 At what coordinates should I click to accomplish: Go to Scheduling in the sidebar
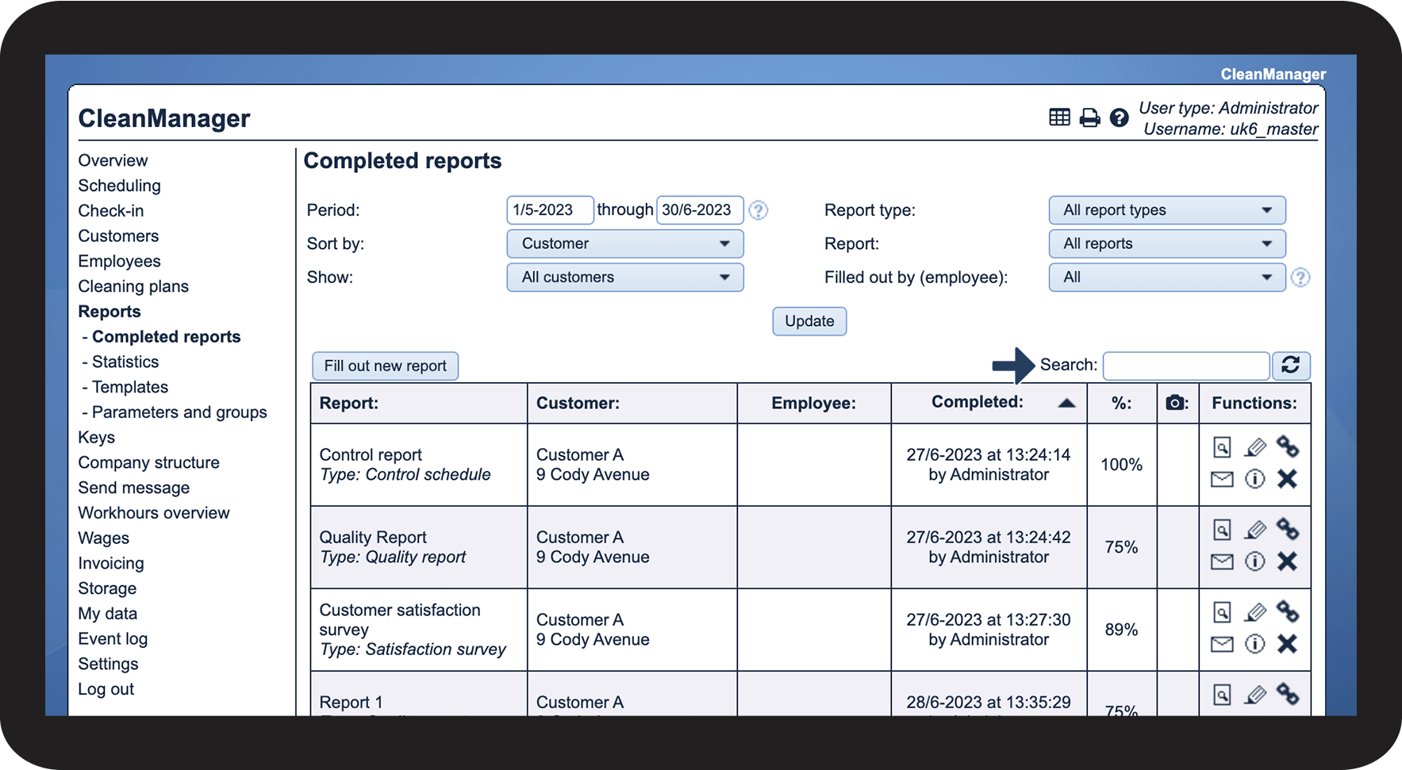(x=119, y=186)
